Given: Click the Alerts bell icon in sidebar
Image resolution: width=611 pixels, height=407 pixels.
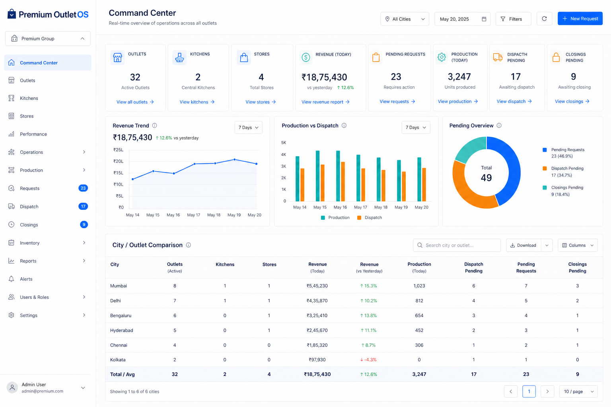Looking at the screenshot, I should (12, 279).
